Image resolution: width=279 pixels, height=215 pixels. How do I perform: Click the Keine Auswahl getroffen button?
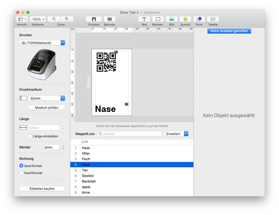pyautogui.click(x=229, y=31)
